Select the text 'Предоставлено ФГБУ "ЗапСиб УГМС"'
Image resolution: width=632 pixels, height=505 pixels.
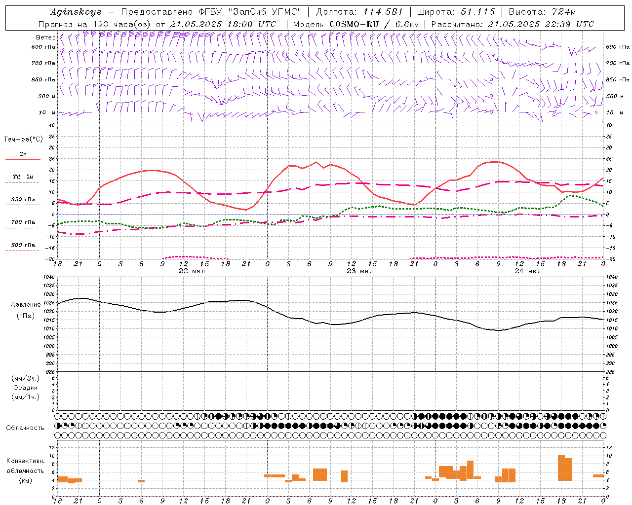coord(212,12)
